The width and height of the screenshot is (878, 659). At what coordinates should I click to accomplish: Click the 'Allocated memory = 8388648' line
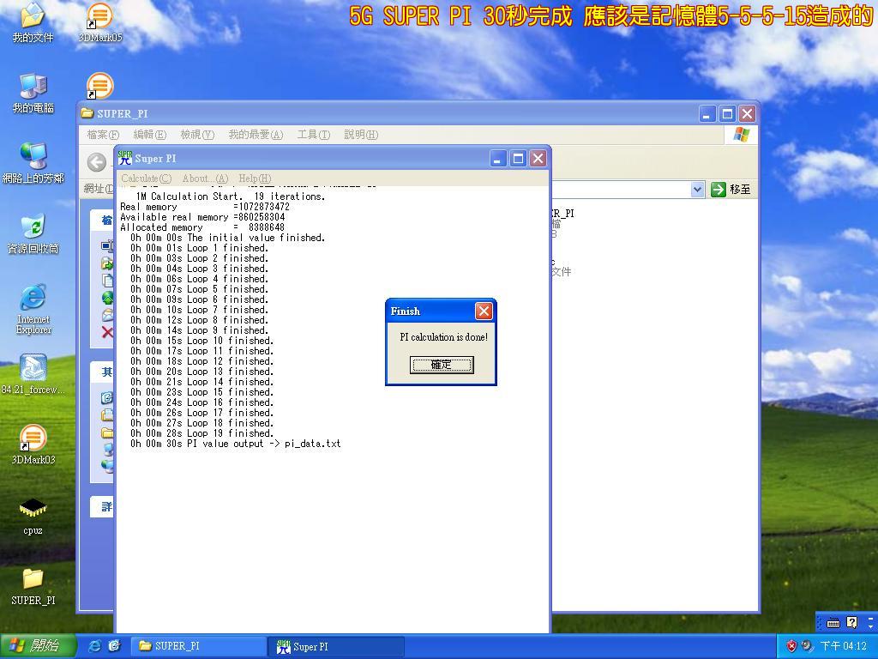[x=202, y=227]
